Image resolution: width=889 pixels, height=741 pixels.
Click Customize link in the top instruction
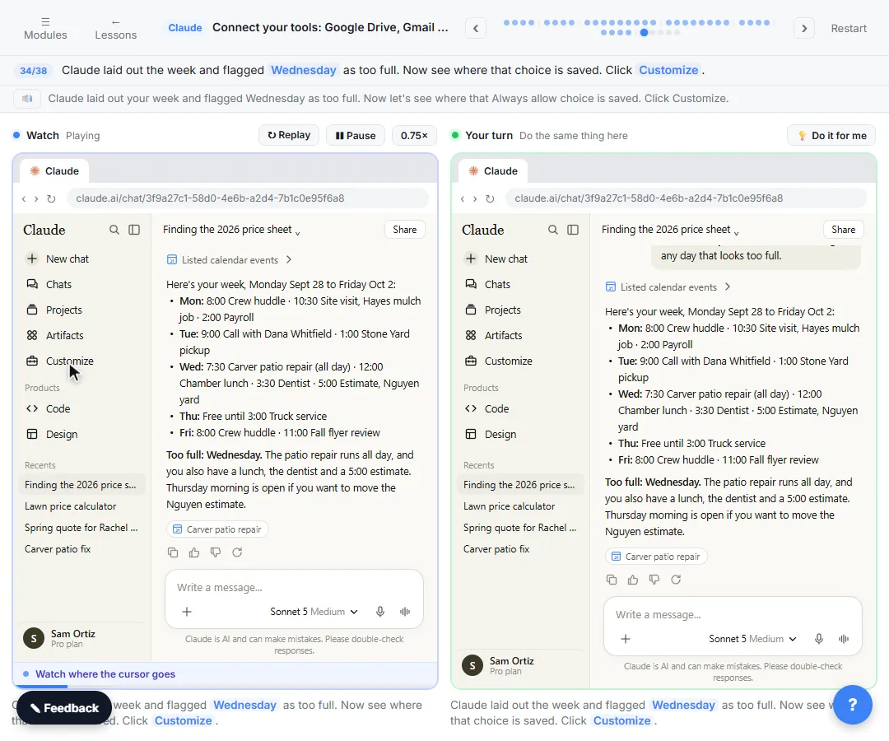668,70
